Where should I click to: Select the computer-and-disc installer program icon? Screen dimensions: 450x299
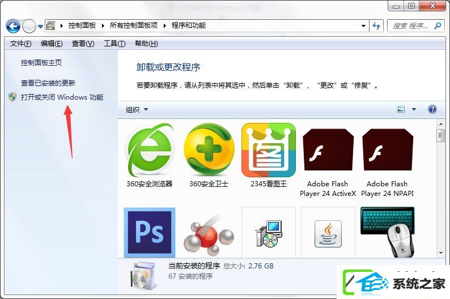click(269, 234)
